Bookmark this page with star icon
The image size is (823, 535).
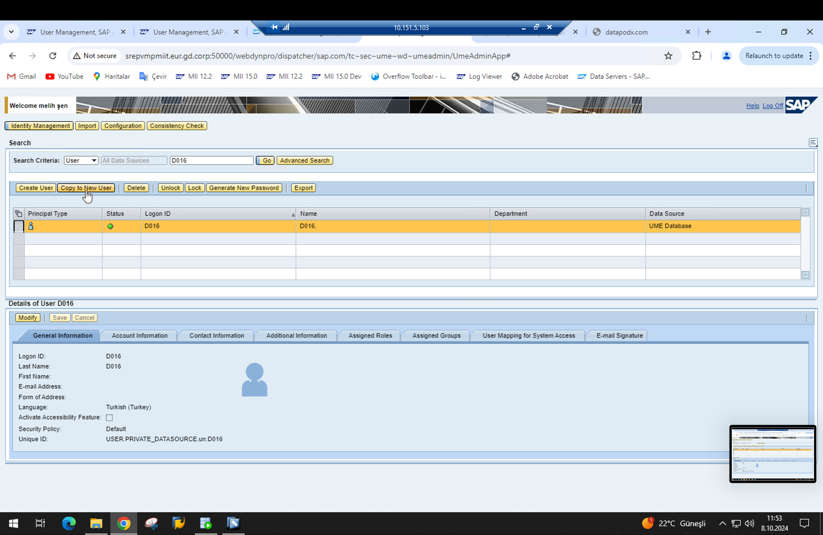pyautogui.click(x=668, y=56)
